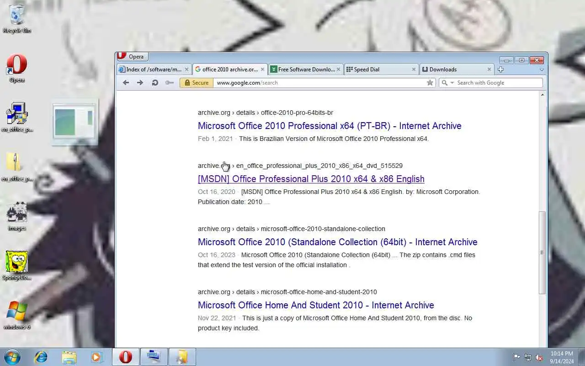Click the Secure badge in address bar
The width and height of the screenshot is (585, 366).
click(x=196, y=83)
